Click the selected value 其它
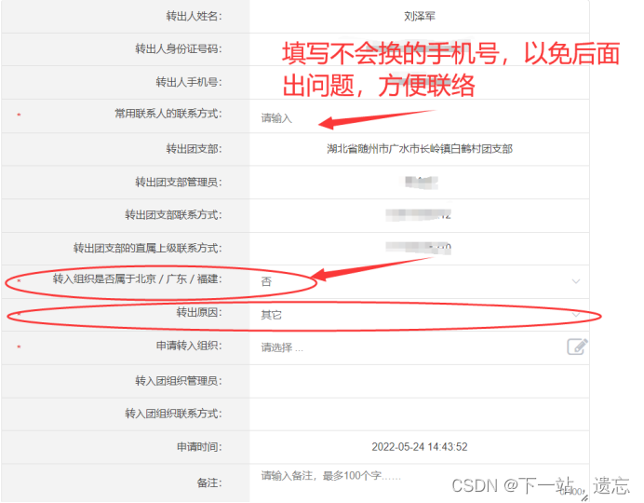644x503 pixels. click(x=272, y=315)
